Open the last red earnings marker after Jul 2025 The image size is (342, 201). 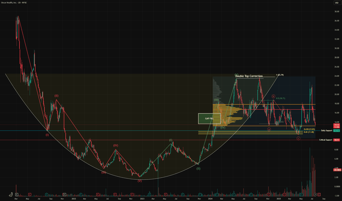point(319,194)
